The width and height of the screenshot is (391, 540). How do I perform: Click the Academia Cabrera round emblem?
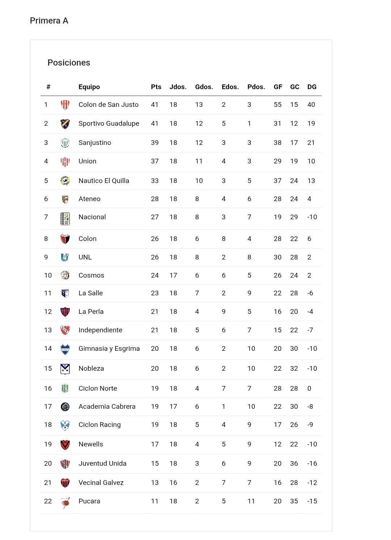[65, 407]
